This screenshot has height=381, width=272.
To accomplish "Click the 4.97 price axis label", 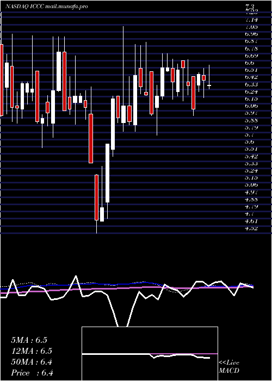I will pos(251,193).
